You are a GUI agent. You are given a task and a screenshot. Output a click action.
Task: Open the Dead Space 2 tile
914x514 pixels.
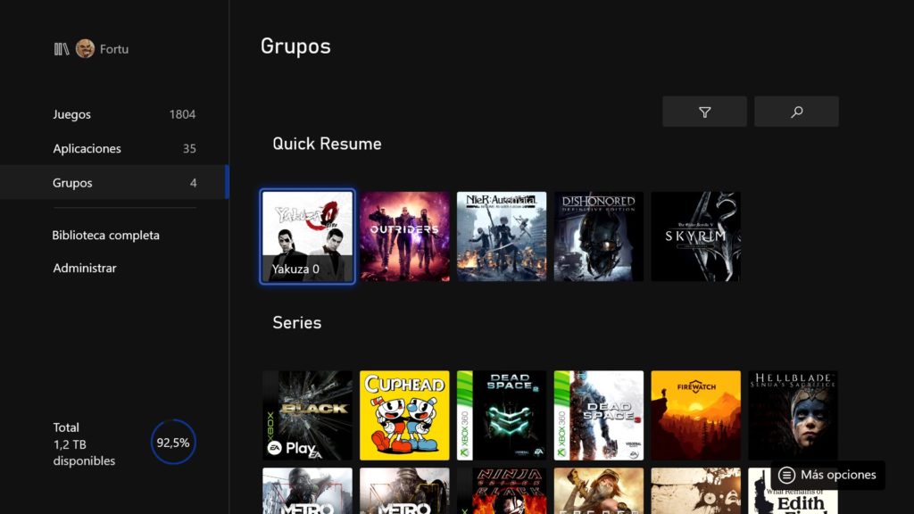pos(502,416)
